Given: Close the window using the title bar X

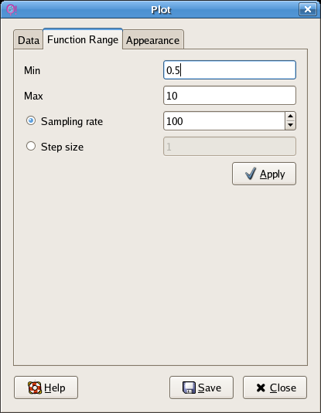Looking at the screenshot, I should (x=308, y=9).
